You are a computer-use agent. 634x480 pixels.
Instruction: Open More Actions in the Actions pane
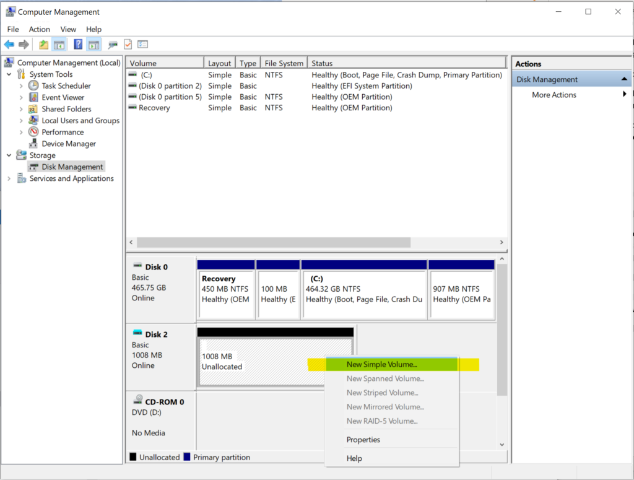coord(554,95)
